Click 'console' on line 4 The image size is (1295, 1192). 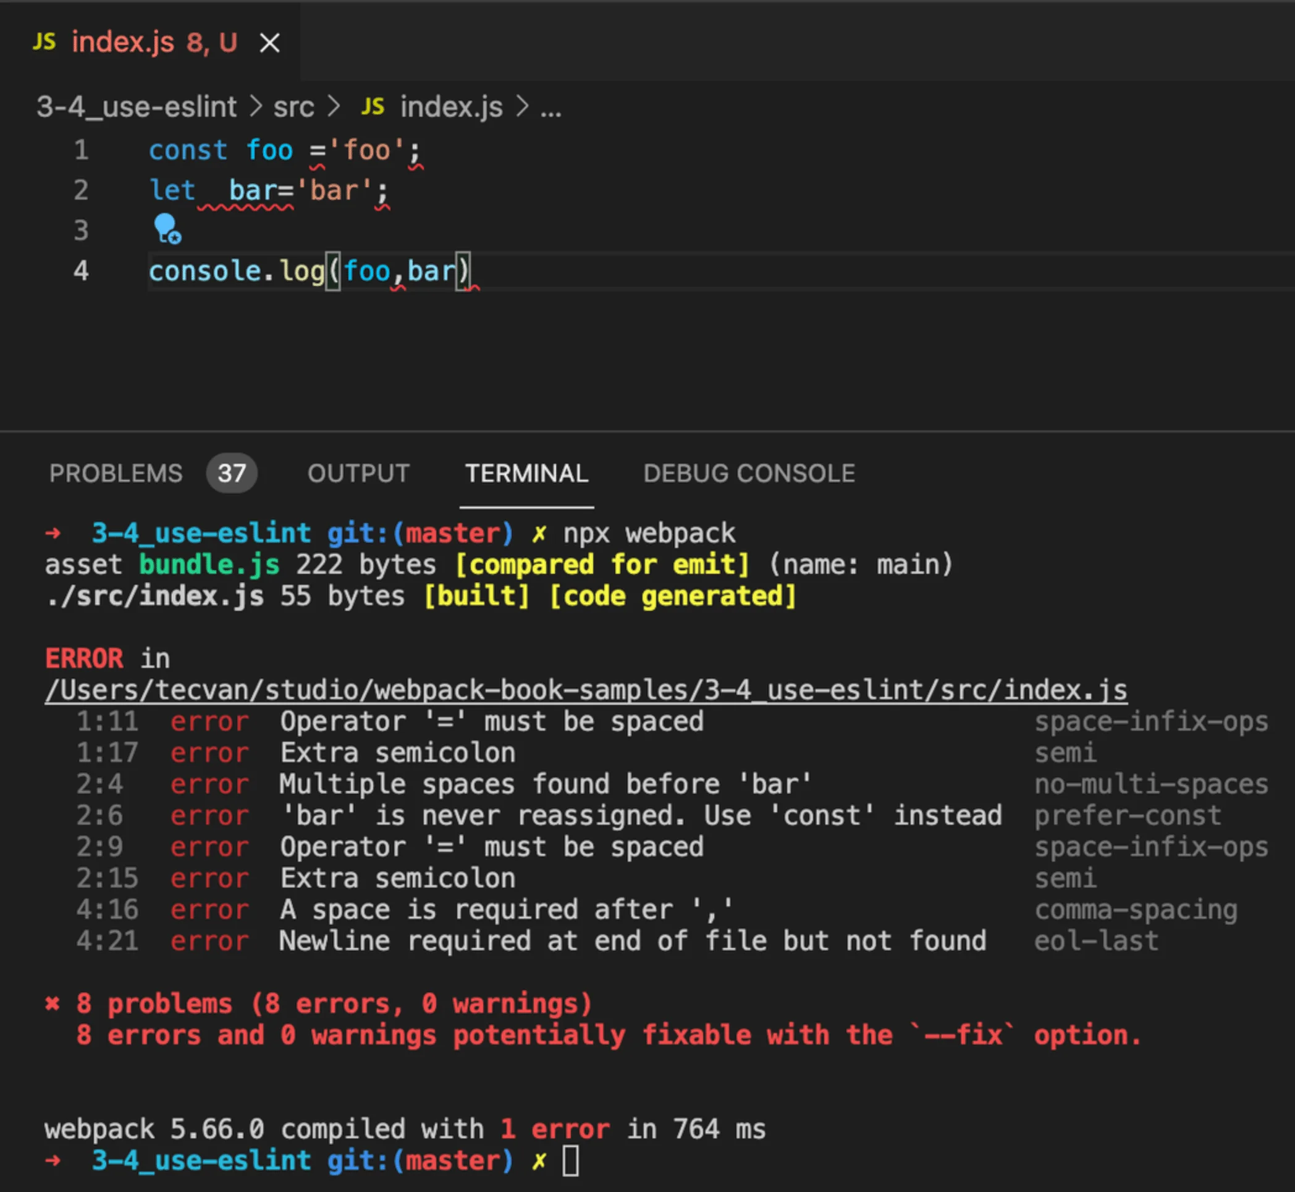coord(205,271)
